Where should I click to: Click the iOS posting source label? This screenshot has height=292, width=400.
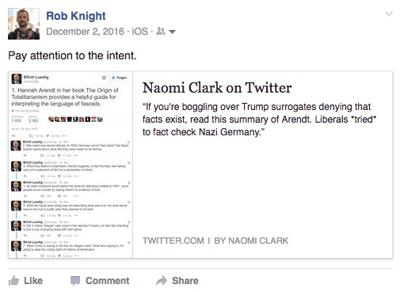pos(140,32)
